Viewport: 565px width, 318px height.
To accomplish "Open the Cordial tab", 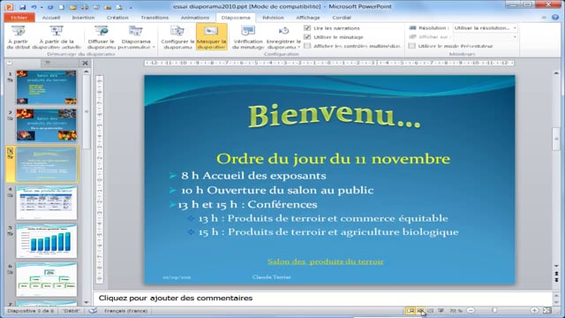I will pos(342,18).
